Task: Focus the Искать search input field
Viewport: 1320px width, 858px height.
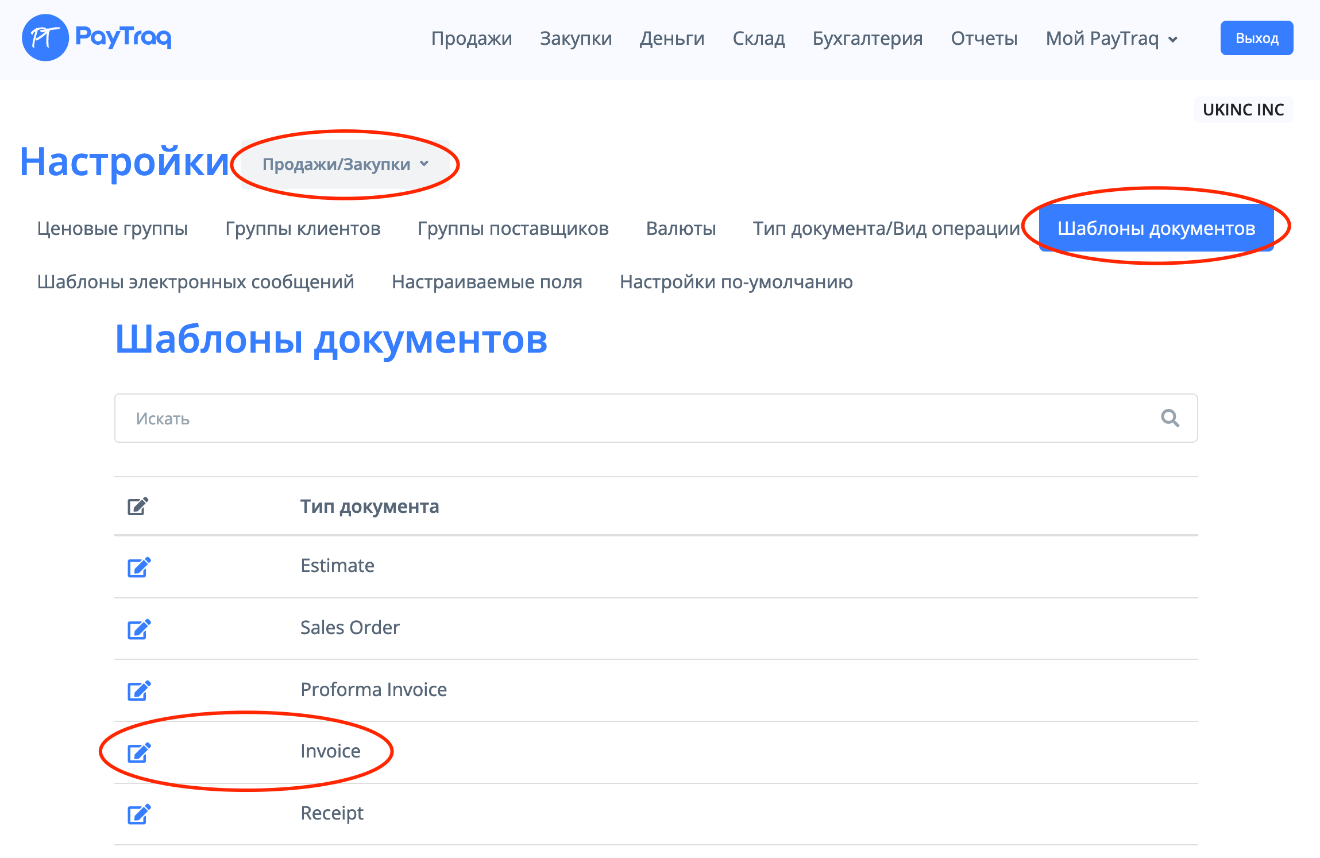Action: coord(632,418)
